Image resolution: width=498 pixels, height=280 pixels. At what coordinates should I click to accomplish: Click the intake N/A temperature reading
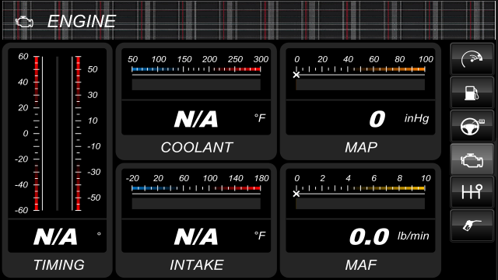tap(196, 236)
